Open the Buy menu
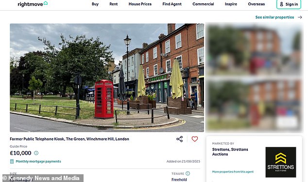 [x=95, y=4]
